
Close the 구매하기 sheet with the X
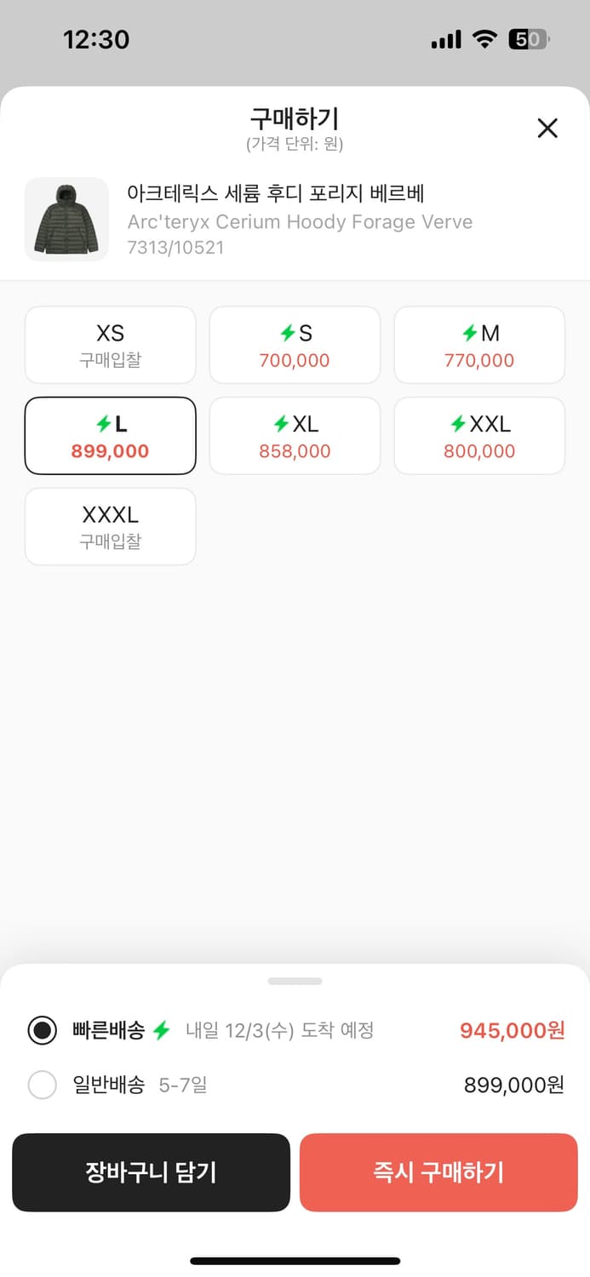547,128
